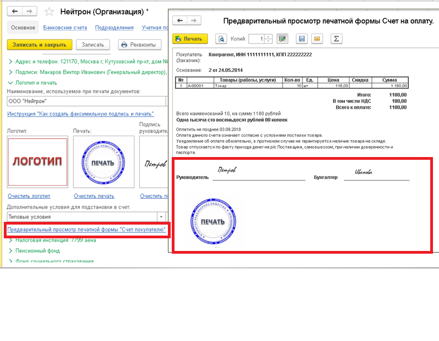The height and width of the screenshot is (341, 439).
Task: Click the Цена column header
Action: (x=333, y=80)
